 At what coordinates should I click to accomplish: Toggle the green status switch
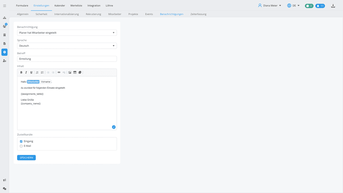(309, 6)
